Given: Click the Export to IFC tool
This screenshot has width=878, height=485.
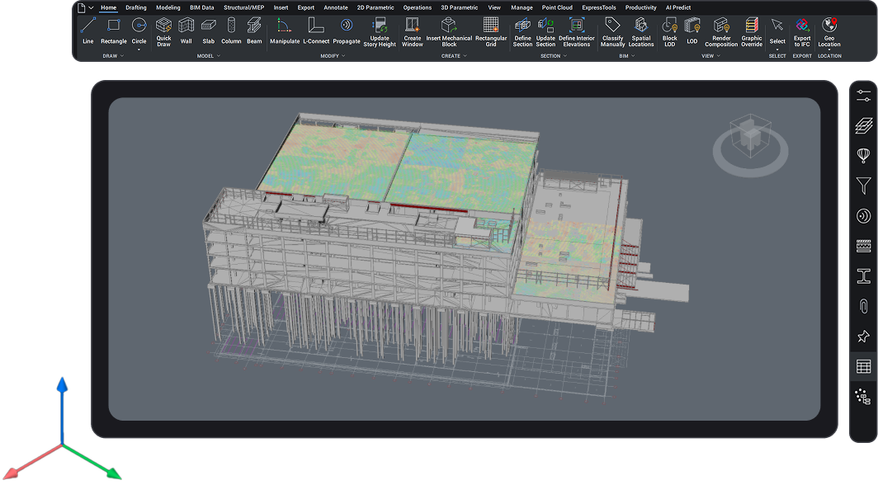Looking at the screenshot, I should (x=802, y=32).
